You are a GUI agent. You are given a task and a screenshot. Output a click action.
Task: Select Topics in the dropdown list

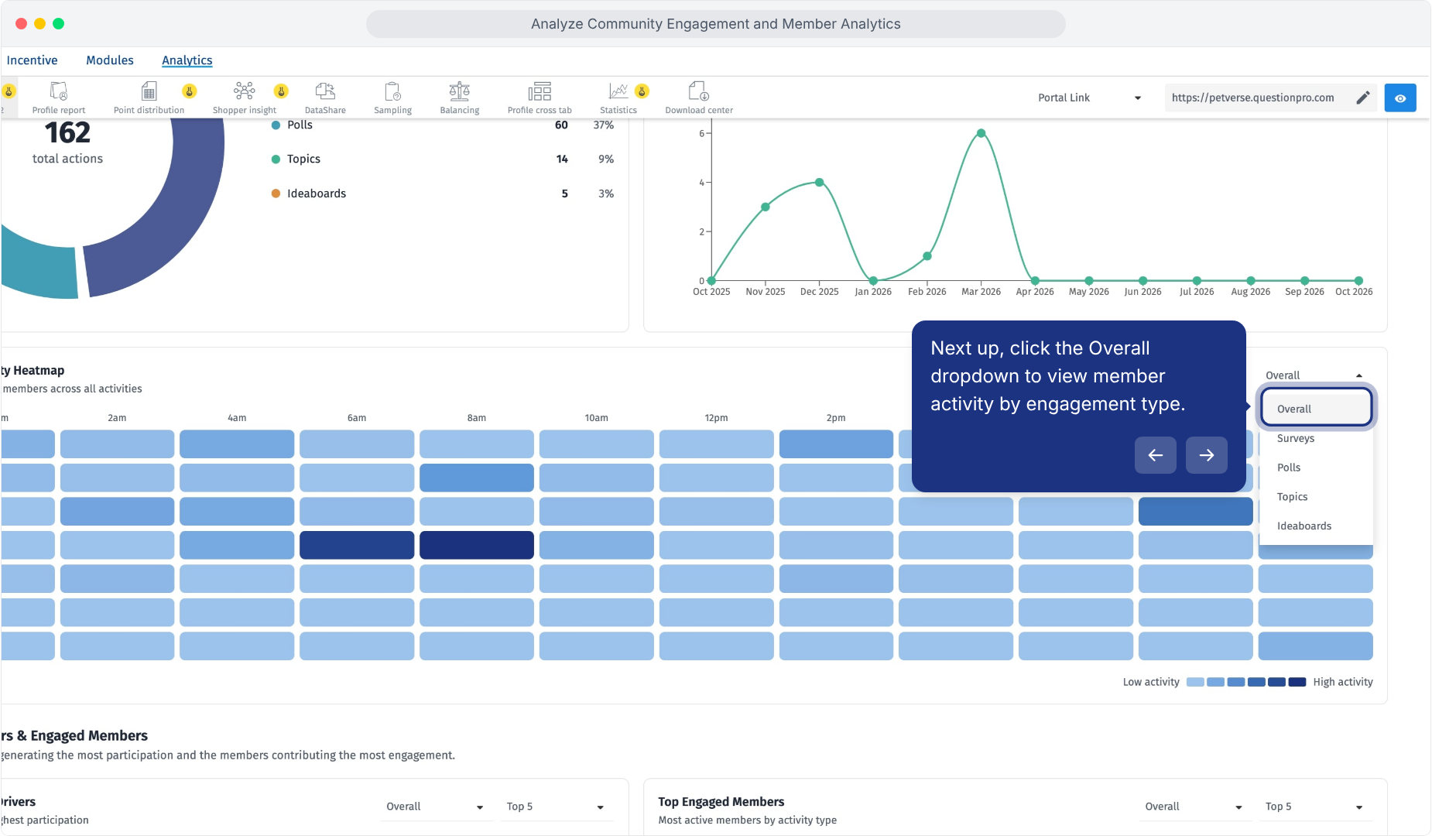point(1316,497)
